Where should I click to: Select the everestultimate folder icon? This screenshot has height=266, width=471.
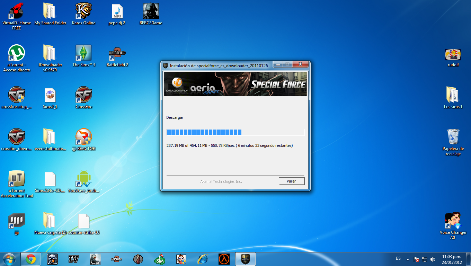click(50, 140)
